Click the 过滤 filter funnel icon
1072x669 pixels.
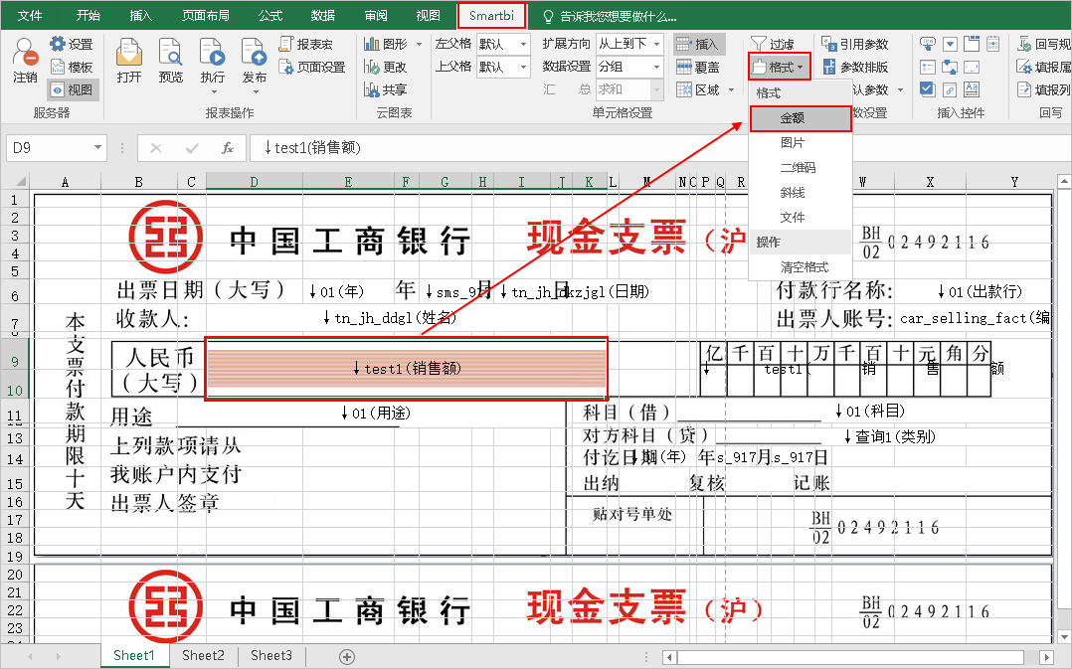758,44
